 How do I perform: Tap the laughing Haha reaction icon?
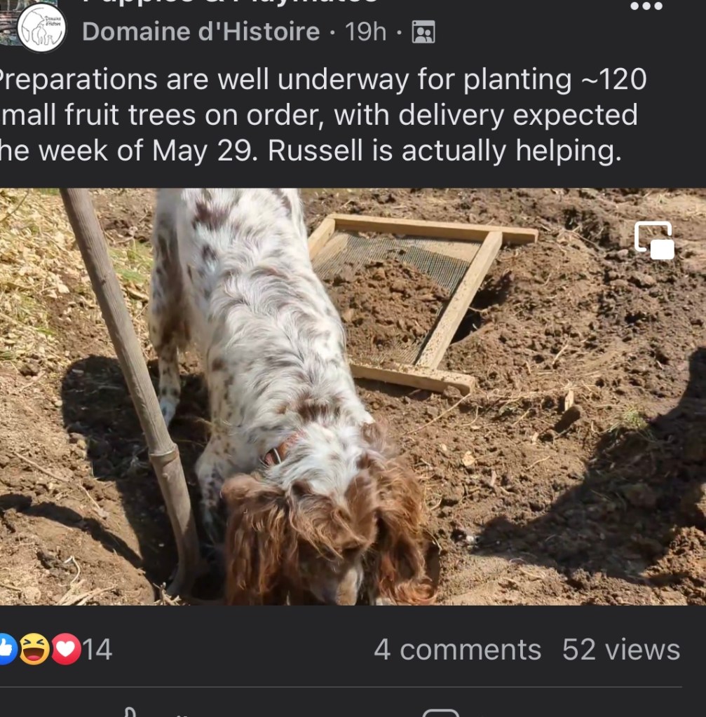pos(34,650)
